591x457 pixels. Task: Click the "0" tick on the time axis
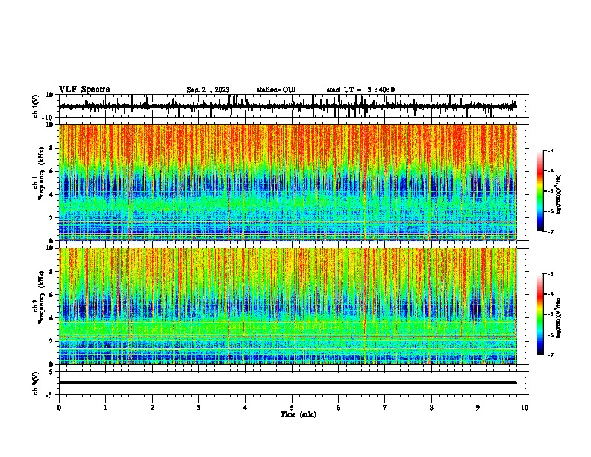coord(59,407)
